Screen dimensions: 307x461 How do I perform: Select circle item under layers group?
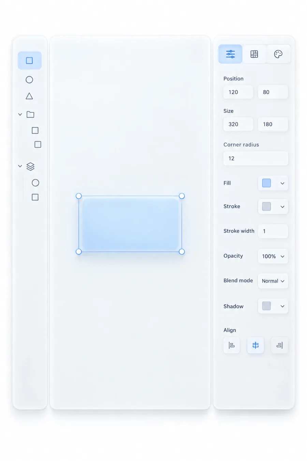pyautogui.click(x=35, y=183)
